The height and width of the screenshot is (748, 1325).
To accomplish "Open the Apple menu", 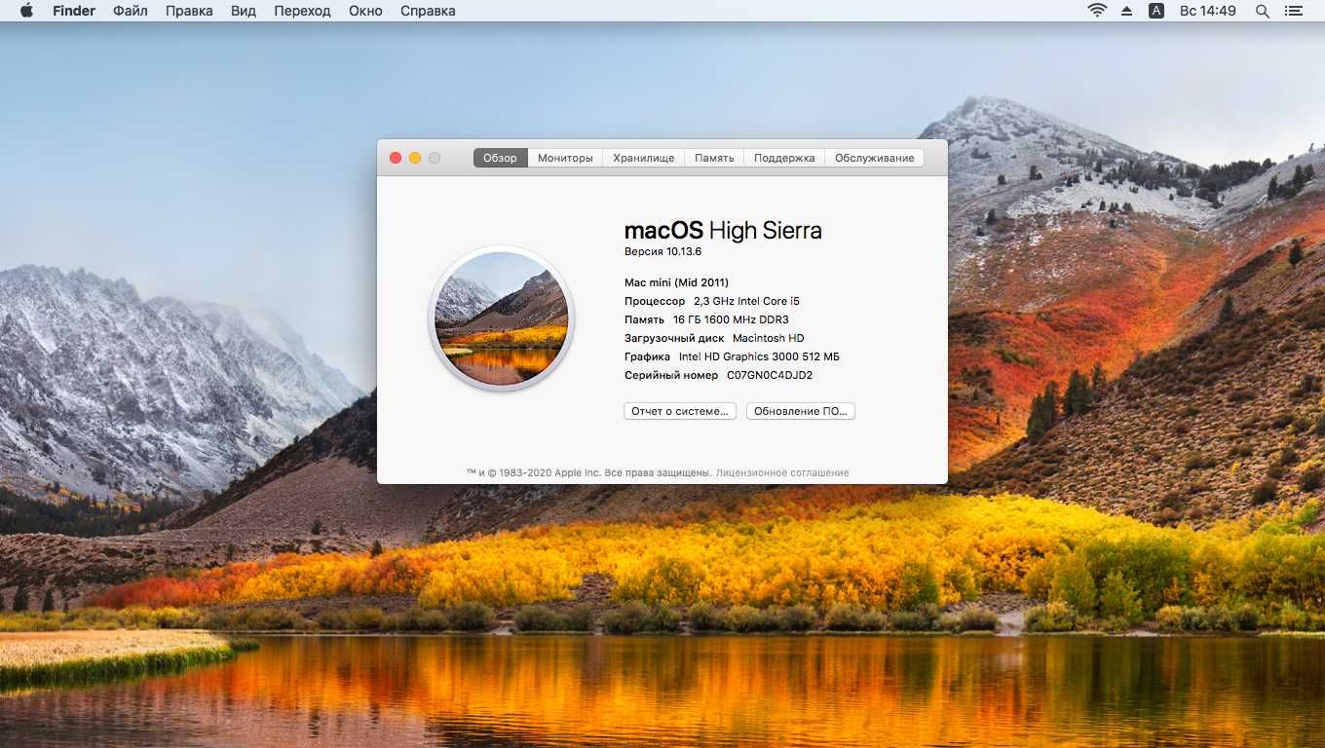I will tap(26, 11).
